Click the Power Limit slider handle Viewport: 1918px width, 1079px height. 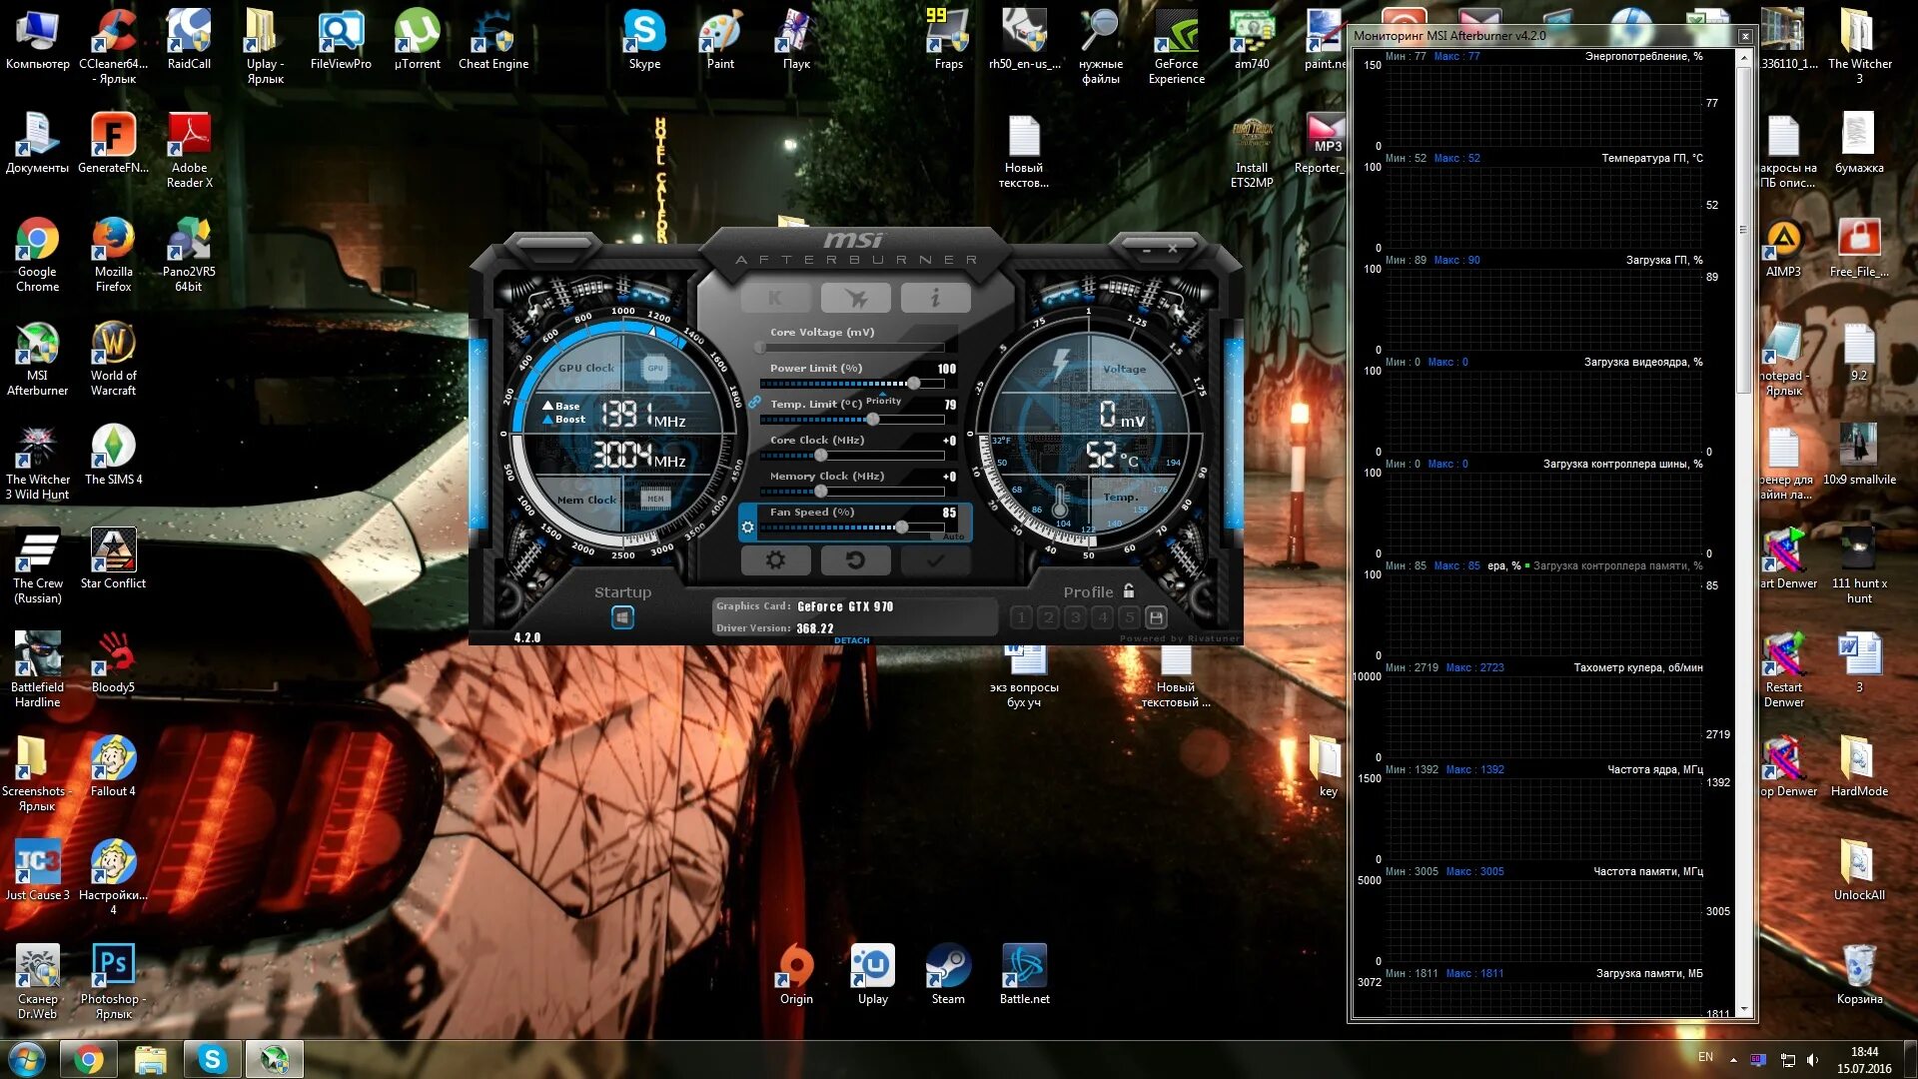pos(913,383)
